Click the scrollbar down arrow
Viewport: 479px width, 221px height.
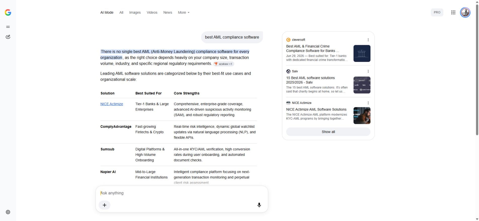(477, 219)
